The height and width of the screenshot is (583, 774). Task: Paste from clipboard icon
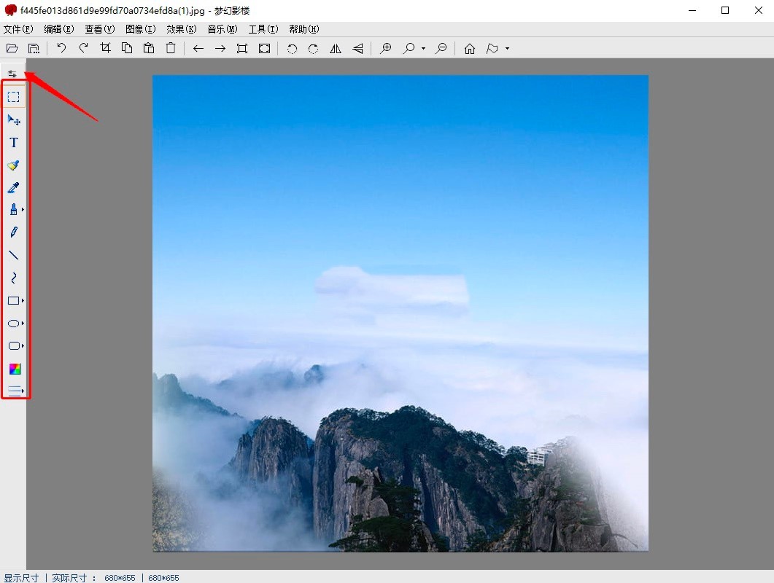pyautogui.click(x=149, y=48)
